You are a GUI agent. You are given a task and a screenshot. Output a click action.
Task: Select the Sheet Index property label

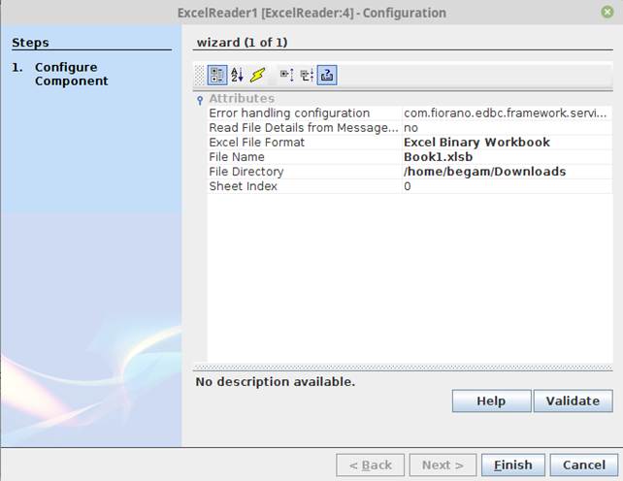pyautogui.click(x=244, y=186)
